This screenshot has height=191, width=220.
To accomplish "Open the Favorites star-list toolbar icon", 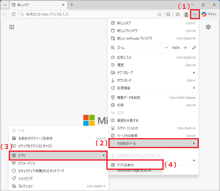I will coord(178,14).
